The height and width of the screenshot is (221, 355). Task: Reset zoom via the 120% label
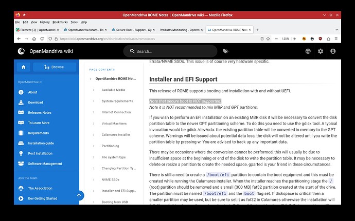point(285,39)
